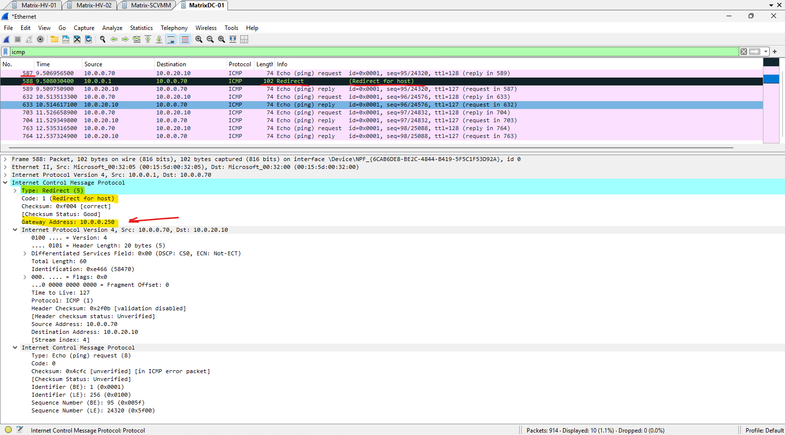This screenshot has width=785, height=435.
Task: Sort packets by the Destination column
Action: pos(191,64)
